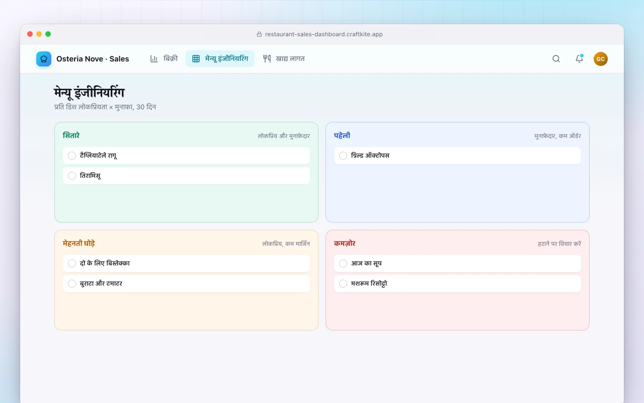Click the Osteria Nove chef hat logo
The width and height of the screenshot is (644, 403).
click(x=44, y=59)
